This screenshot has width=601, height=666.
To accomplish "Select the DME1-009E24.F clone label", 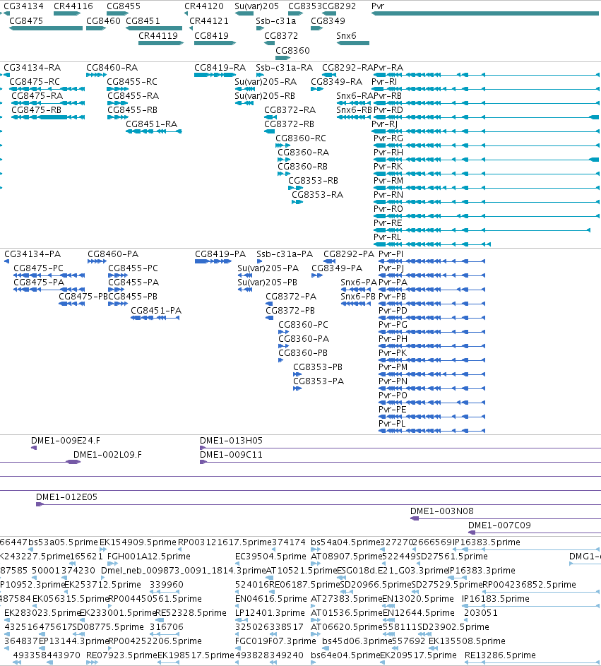I will 66,441.
